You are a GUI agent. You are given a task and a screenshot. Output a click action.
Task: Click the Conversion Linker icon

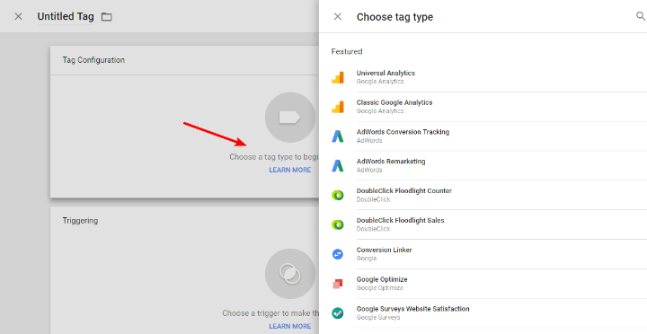(x=338, y=254)
